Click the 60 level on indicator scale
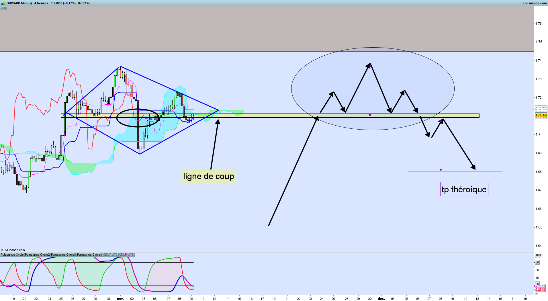Viewport: 548px width, 301px height. tap(537, 270)
